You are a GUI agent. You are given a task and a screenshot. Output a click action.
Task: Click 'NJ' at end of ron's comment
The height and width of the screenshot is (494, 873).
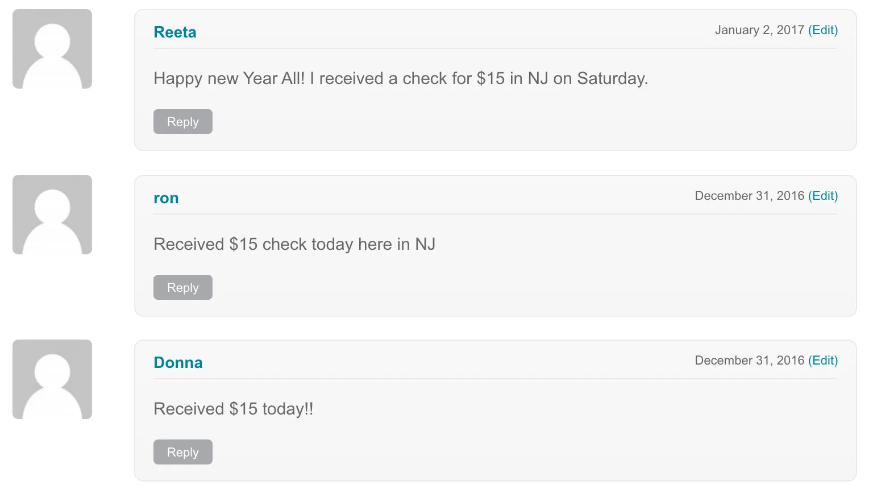point(425,244)
